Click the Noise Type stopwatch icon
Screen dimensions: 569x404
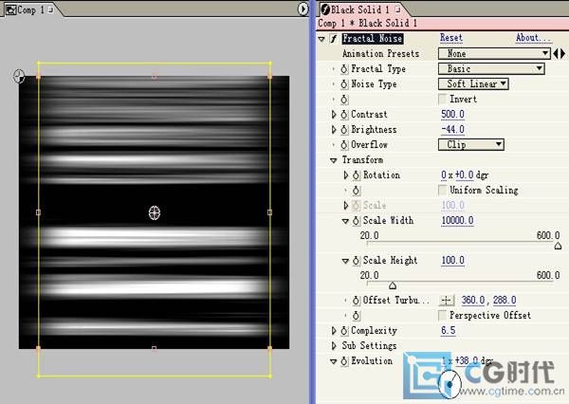click(344, 84)
